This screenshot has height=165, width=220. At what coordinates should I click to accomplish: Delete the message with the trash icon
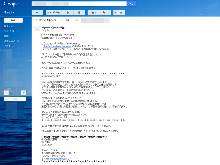(79, 12)
